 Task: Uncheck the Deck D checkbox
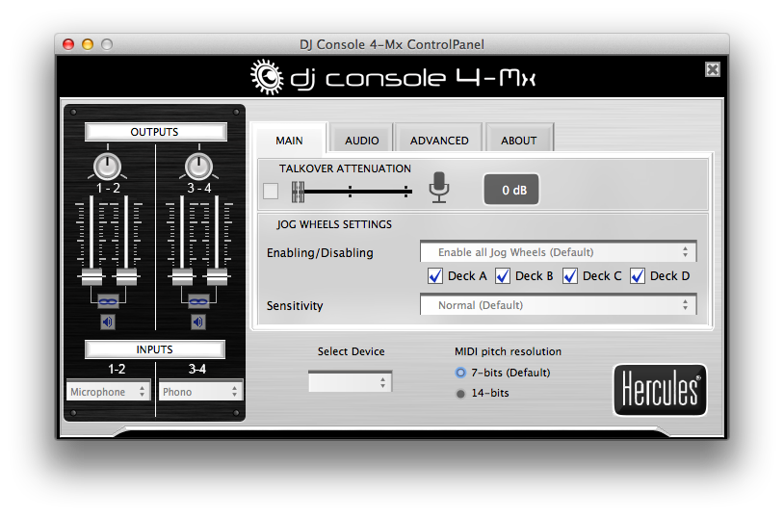638,276
